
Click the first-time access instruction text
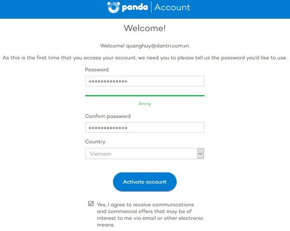[x=145, y=58]
